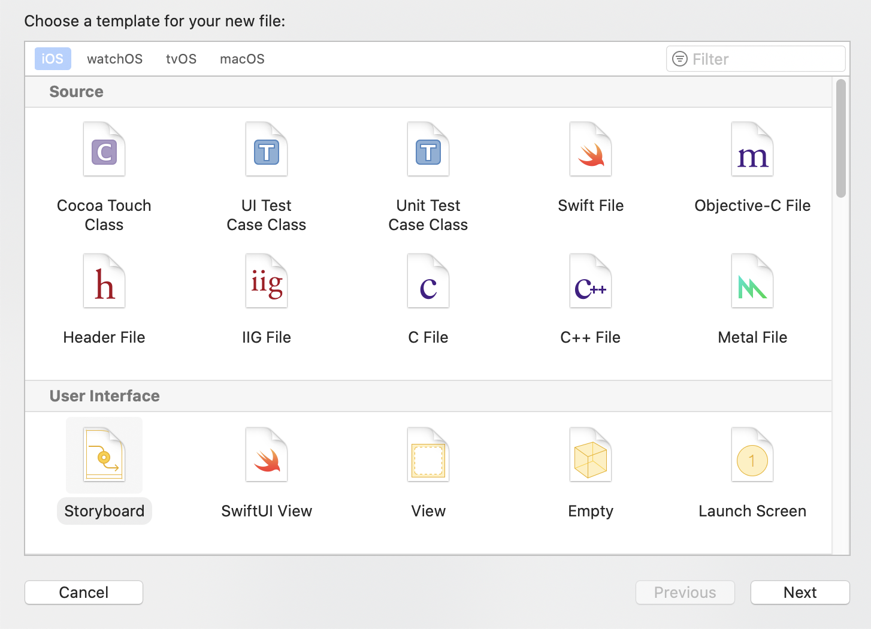Focus the Filter text field

pos(756,59)
